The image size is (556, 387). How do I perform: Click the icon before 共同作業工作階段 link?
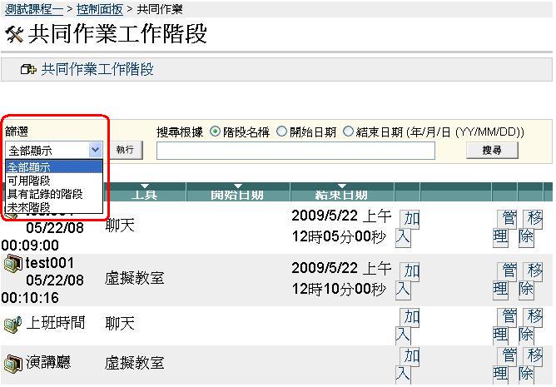28,70
